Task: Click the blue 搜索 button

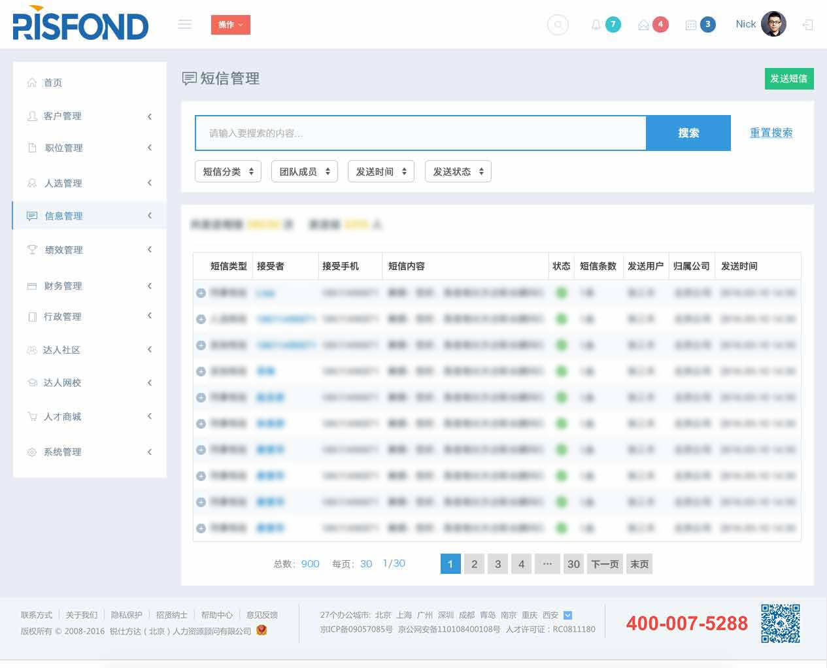Action: [x=688, y=133]
